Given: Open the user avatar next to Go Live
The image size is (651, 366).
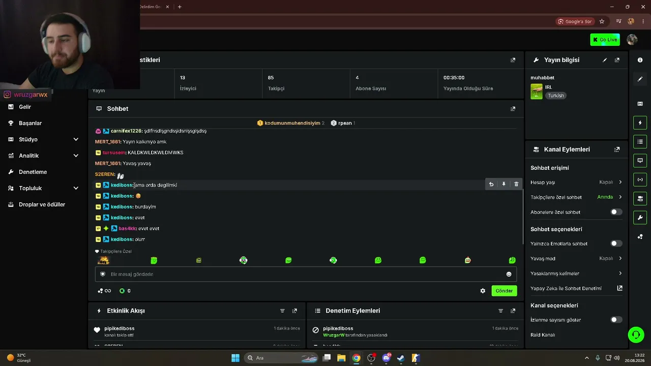Looking at the screenshot, I should point(632,40).
